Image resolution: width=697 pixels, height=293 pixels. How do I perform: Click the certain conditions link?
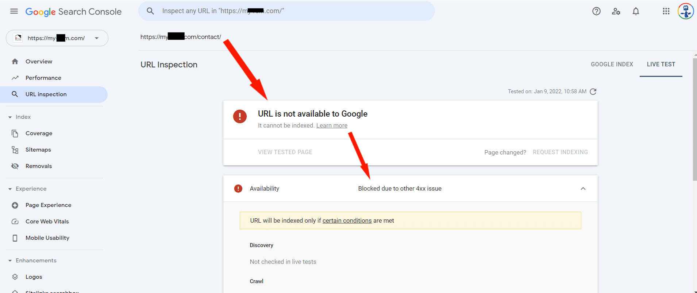[x=347, y=221]
